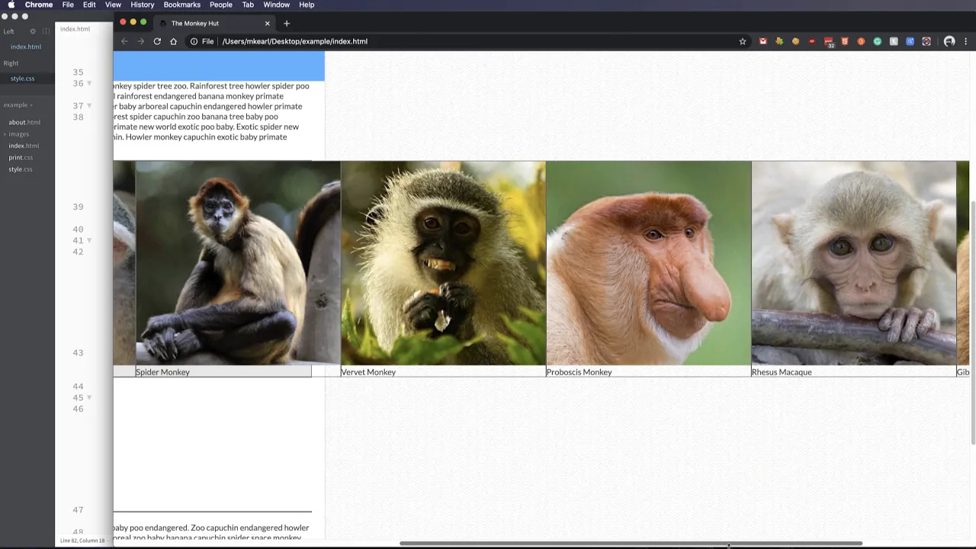Select index.html in Left working files
Viewport: 976px width, 549px height.
(26, 47)
